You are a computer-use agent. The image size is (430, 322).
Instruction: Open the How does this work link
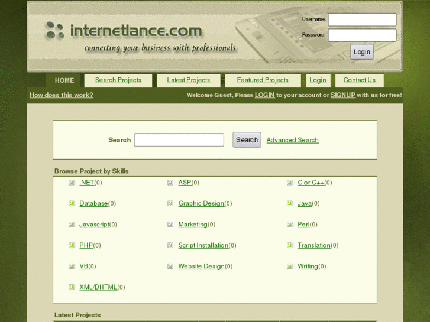[x=62, y=95]
